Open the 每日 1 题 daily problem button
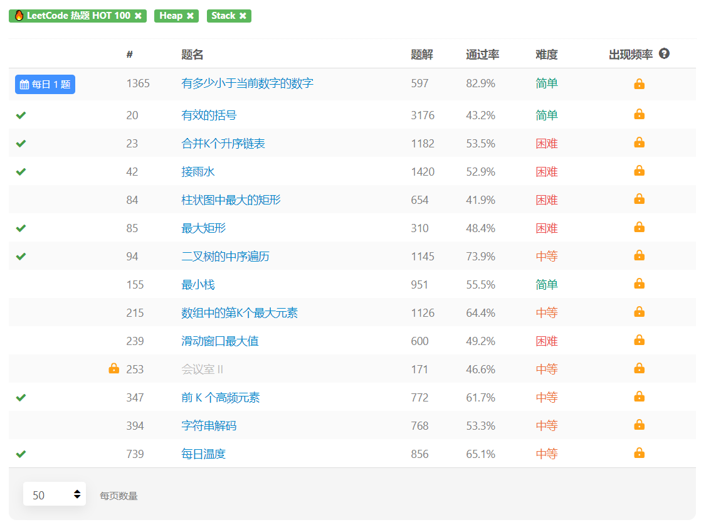Viewport: 706px width, 532px height. 45,84
